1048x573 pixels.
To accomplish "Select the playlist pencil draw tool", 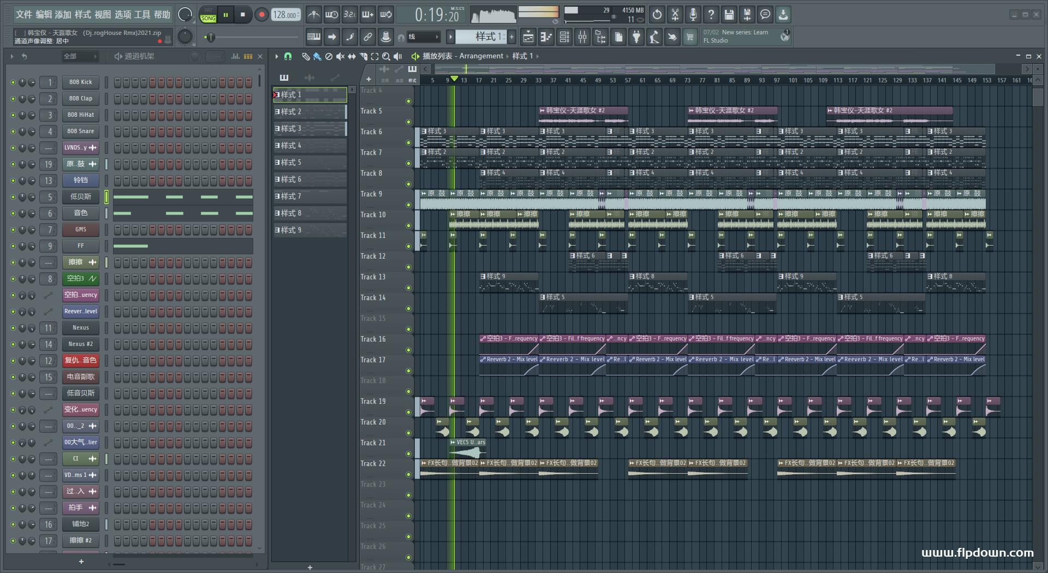I will [306, 56].
